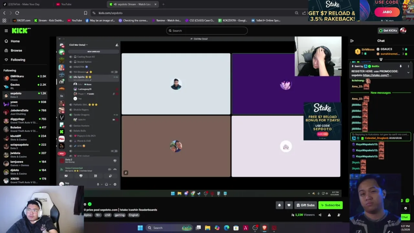Screen dimensions: 414x233
Task: Open the KOKZDOTA Google bookmark
Action: 233,20
